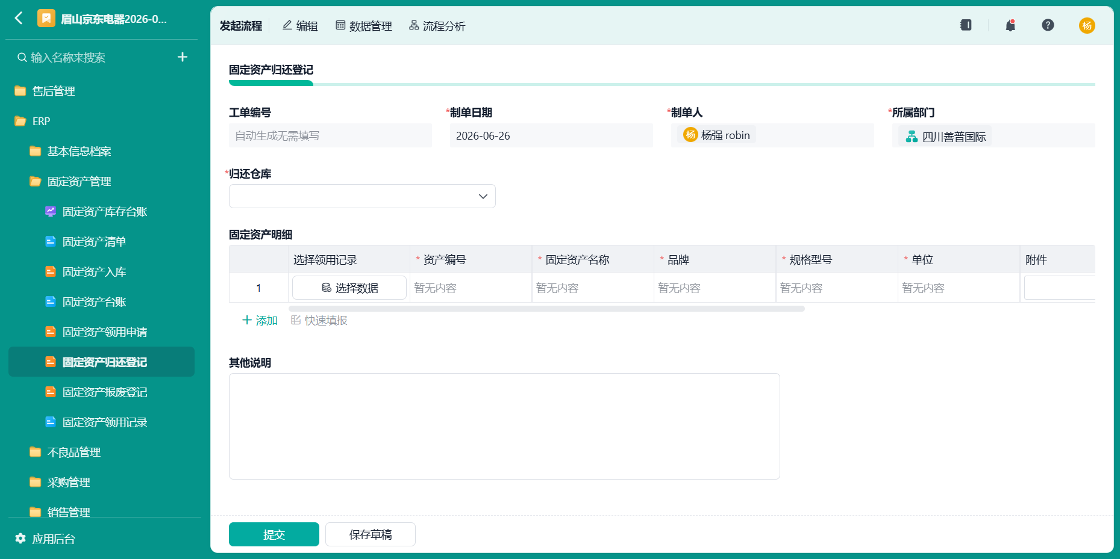Add a new item with plus icon
The height and width of the screenshot is (559, 1120).
[x=183, y=57]
